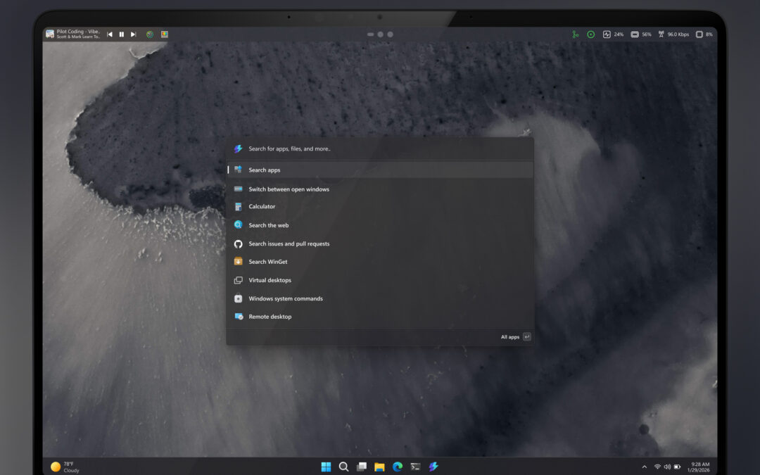Click the speaker icon in the system tray
The image size is (760, 475).
click(x=666, y=466)
